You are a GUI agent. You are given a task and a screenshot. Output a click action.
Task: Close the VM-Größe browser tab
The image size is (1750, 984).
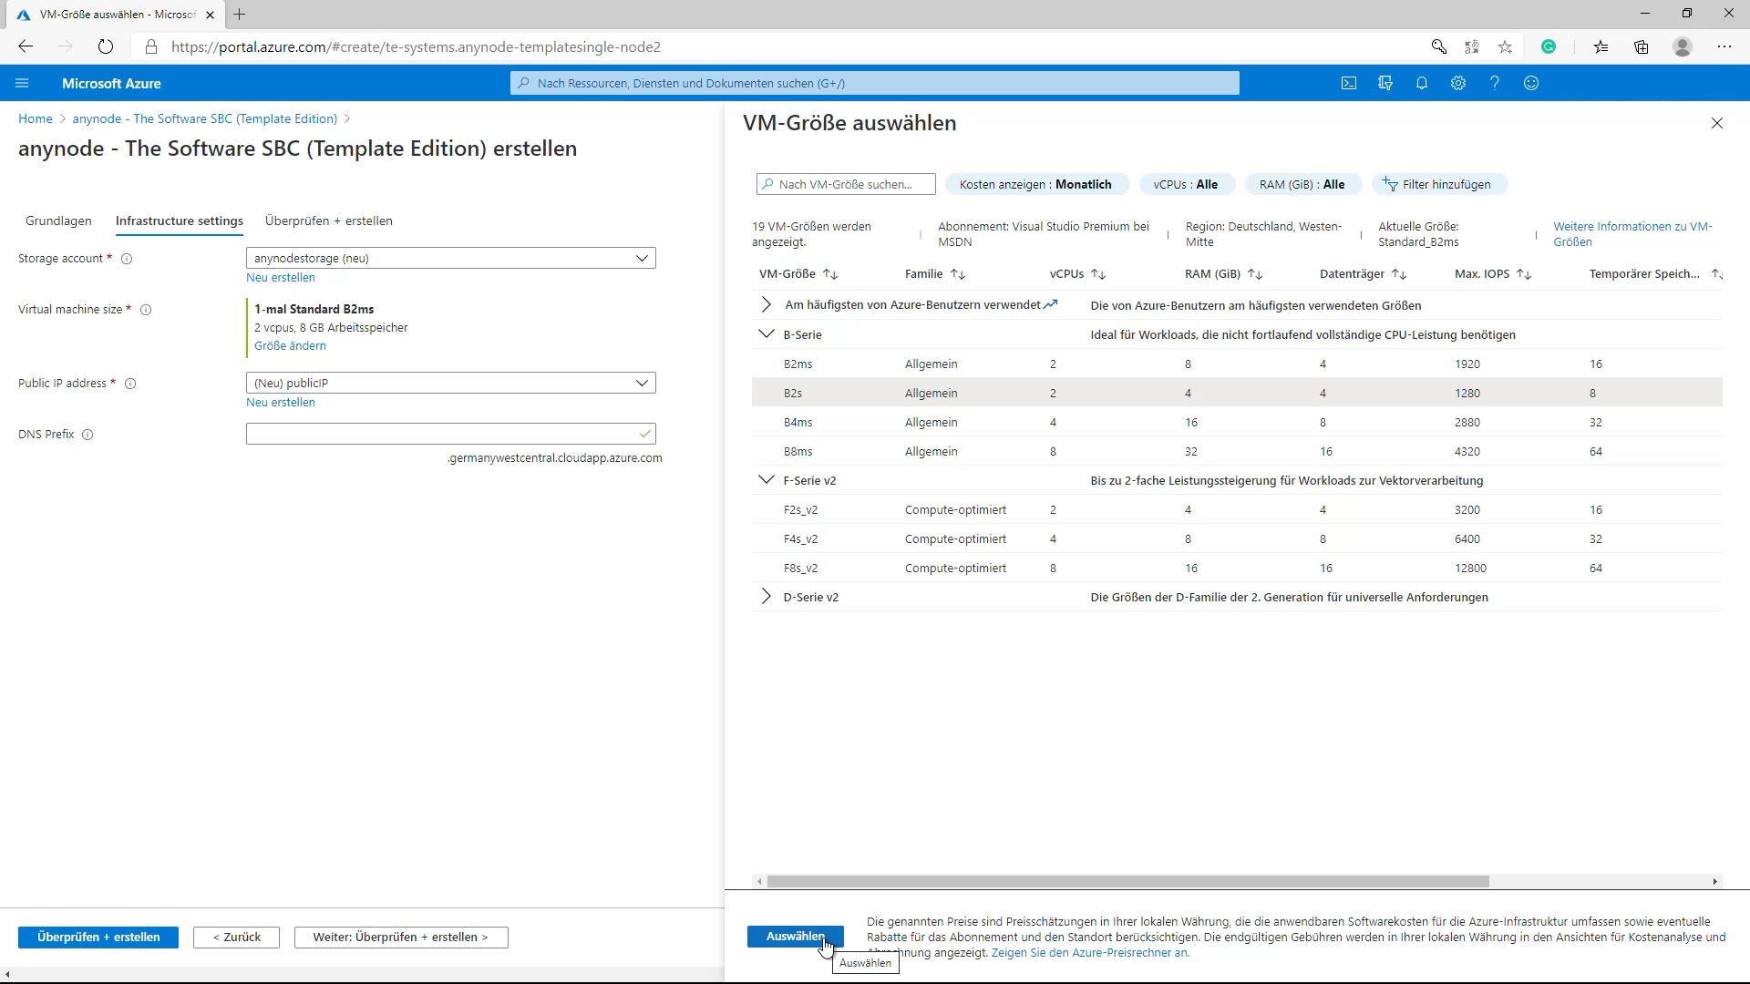pos(210,15)
